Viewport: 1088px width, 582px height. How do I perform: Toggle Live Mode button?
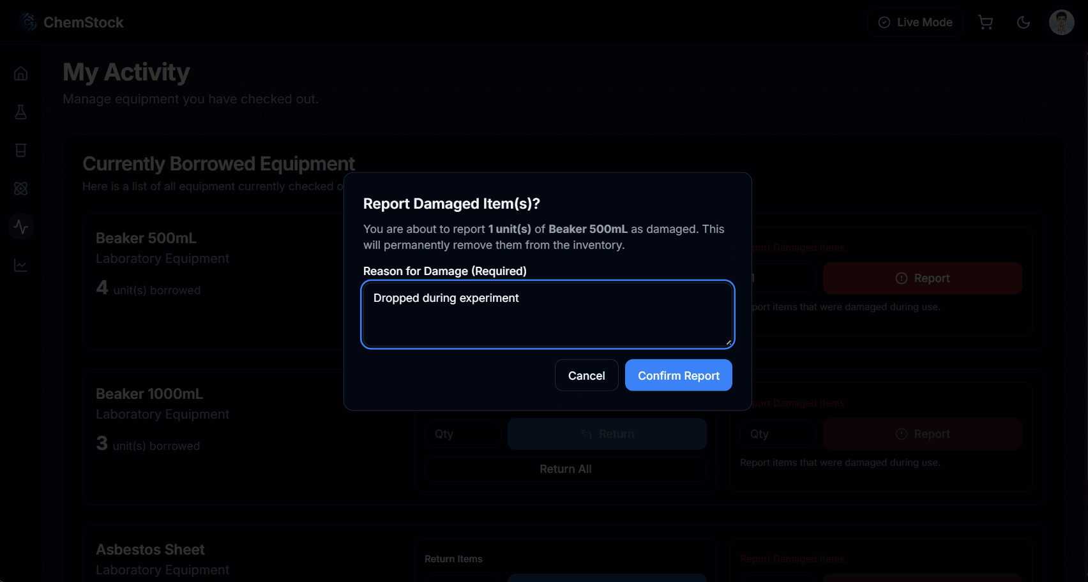[x=915, y=22]
